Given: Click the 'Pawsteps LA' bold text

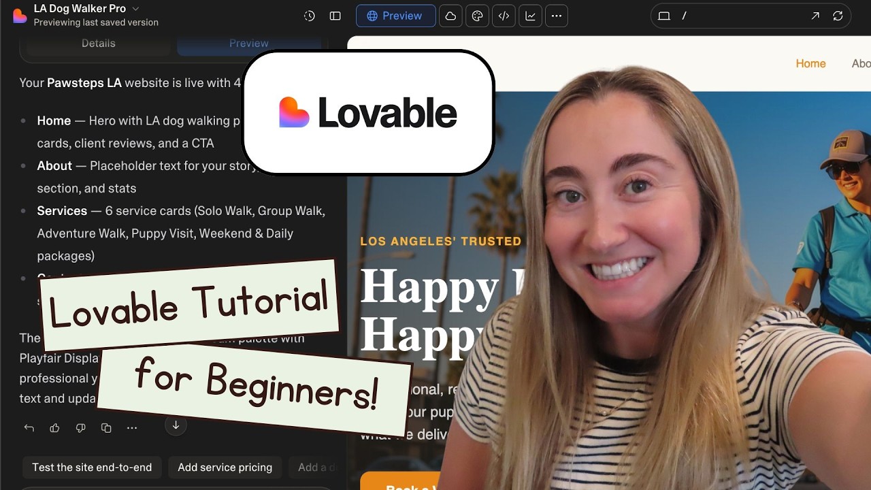Looking at the screenshot, I should click(84, 83).
